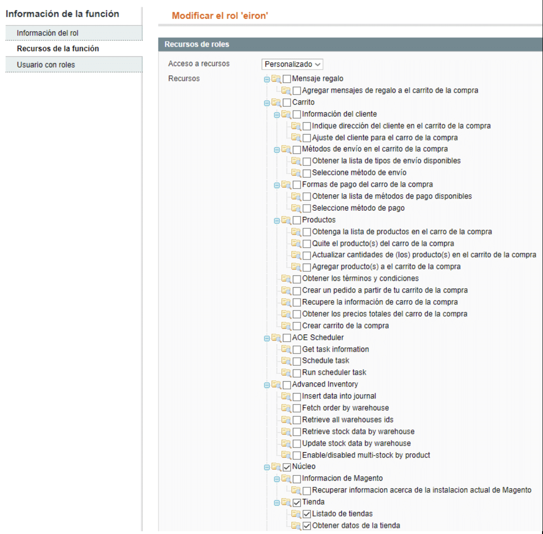Check the Run scheduler task checkbox
The width and height of the screenshot is (543, 534).
point(297,373)
